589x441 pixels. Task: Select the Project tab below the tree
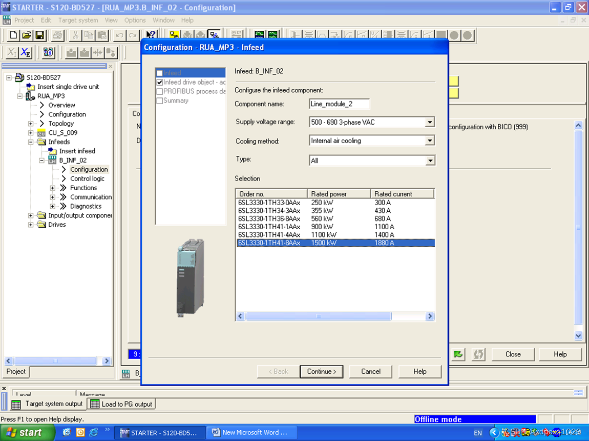point(16,371)
